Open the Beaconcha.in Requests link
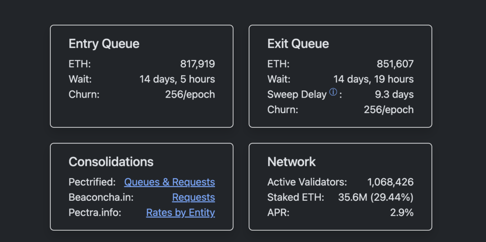This screenshot has height=242, width=486. point(194,197)
